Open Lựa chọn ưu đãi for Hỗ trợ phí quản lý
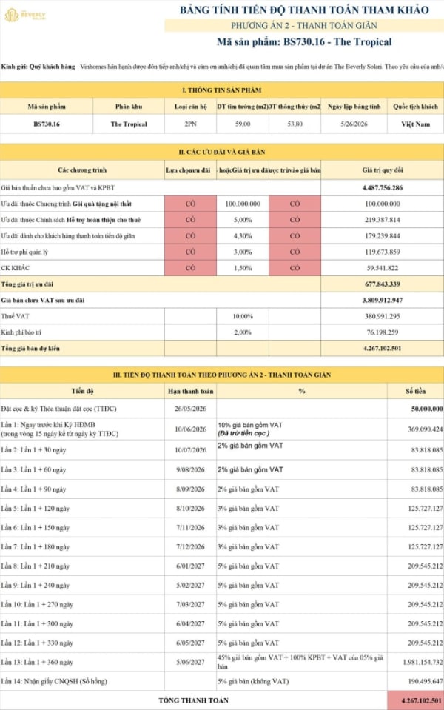This screenshot has width=444, height=710. click(x=190, y=252)
